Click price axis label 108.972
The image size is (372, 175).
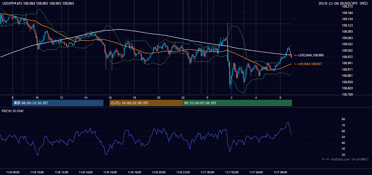(347, 57)
